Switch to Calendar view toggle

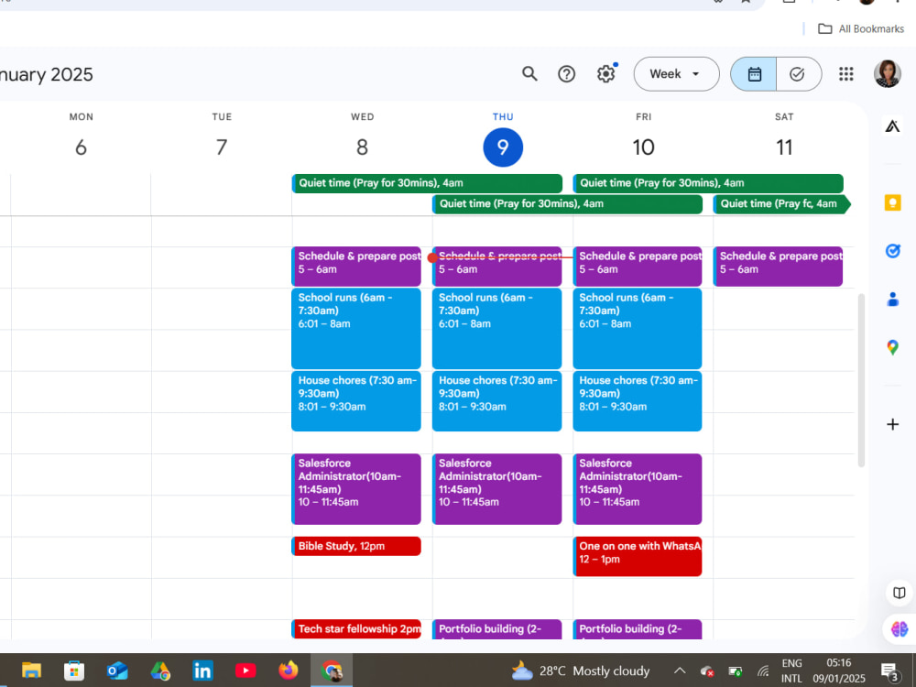point(754,74)
